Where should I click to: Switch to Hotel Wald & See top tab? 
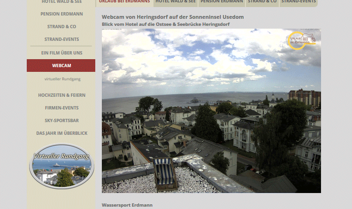tap(176, 2)
